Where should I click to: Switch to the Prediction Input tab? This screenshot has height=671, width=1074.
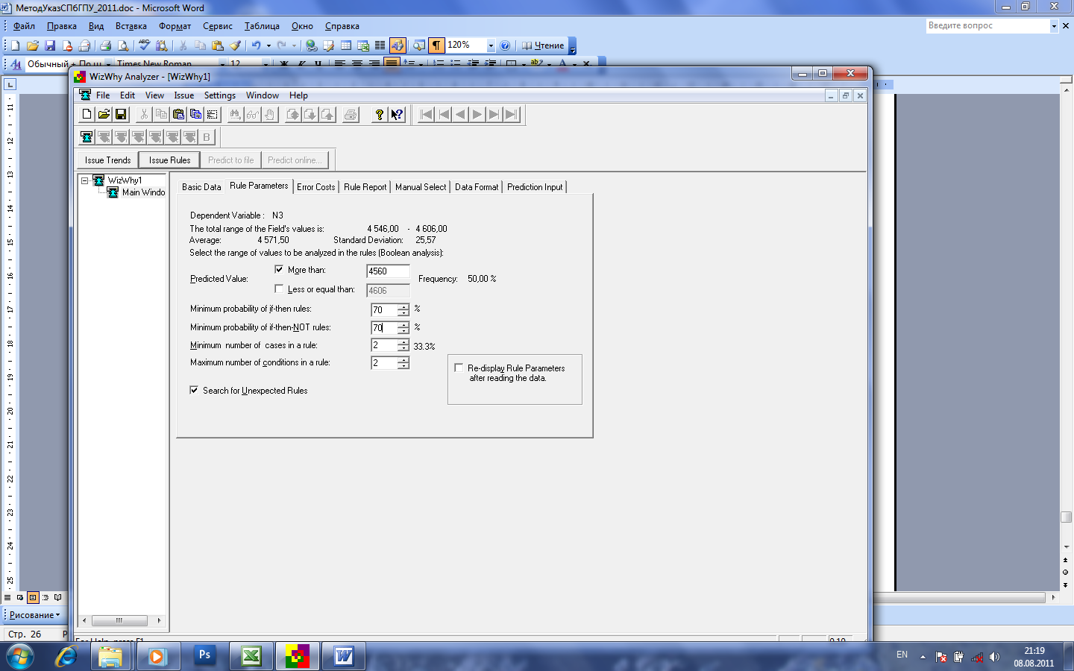pyautogui.click(x=535, y=187)
